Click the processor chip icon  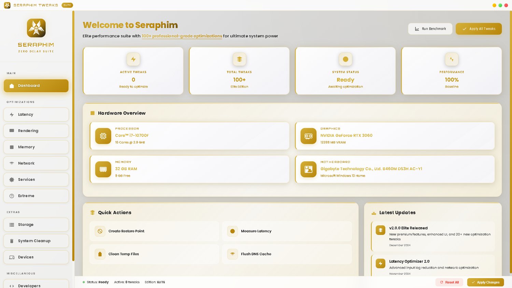(x=103, y=136)
